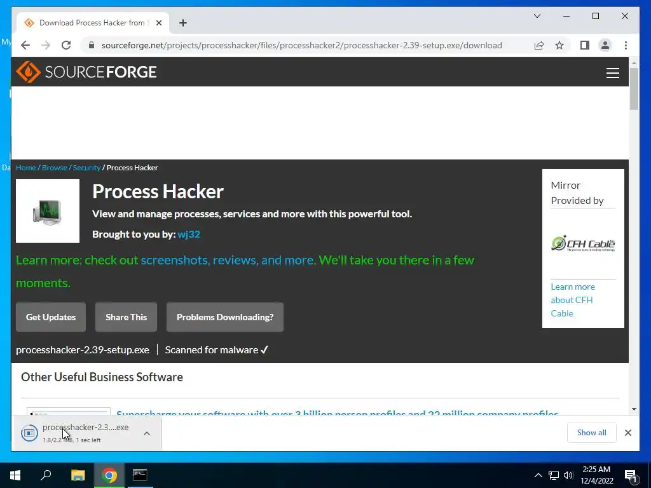Go to the Home breadcrumb
Screen dimensions: 651x488
25,168
